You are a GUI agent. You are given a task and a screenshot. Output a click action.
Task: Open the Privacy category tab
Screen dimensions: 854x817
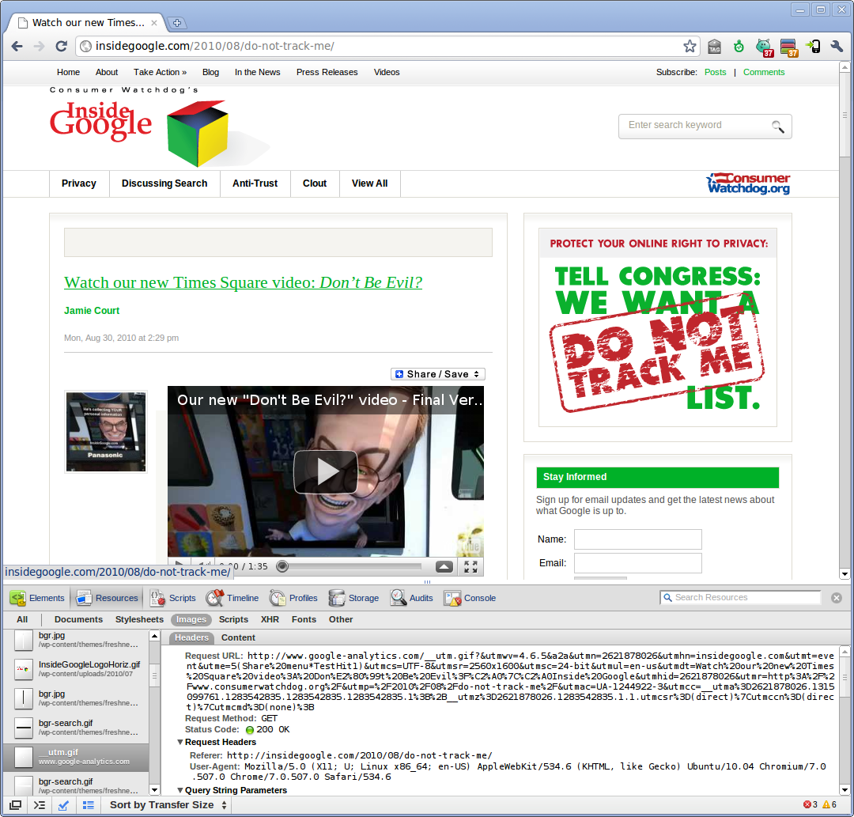click(79, 183)
